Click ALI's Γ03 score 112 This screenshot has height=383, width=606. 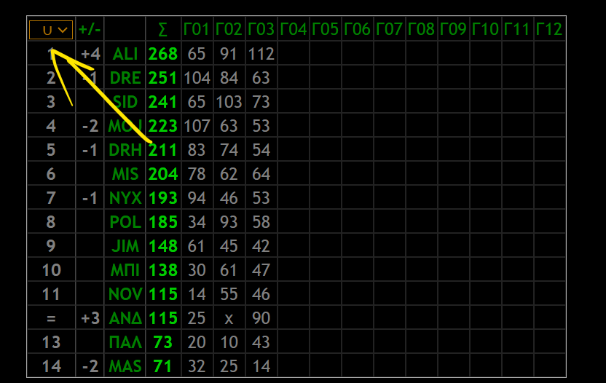[x=261, y=54]
